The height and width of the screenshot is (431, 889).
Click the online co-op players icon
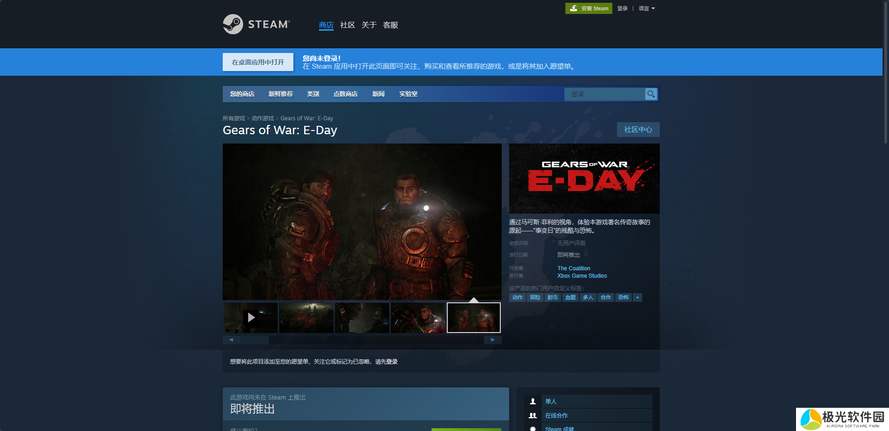[533, 416]
